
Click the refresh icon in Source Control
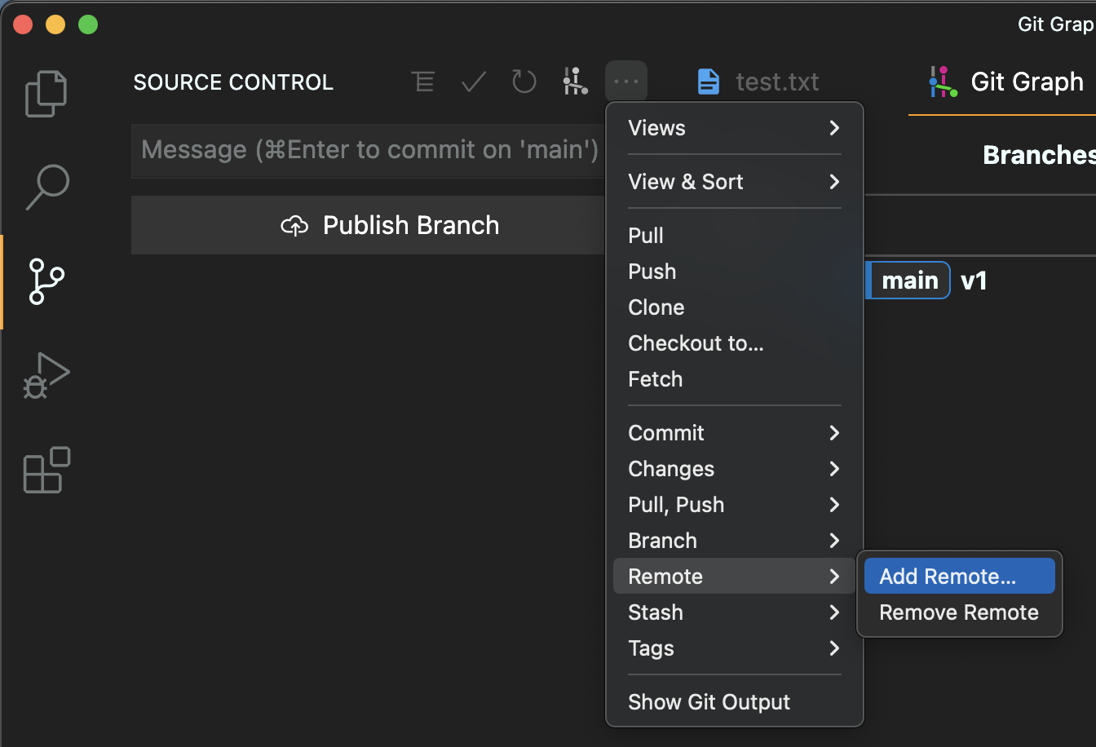click(524, 82)
